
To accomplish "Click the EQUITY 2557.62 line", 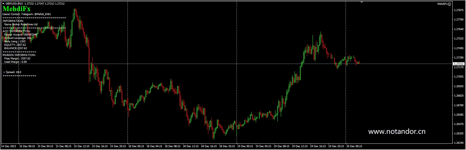I will pyautogui.click(x=15, y=45).
